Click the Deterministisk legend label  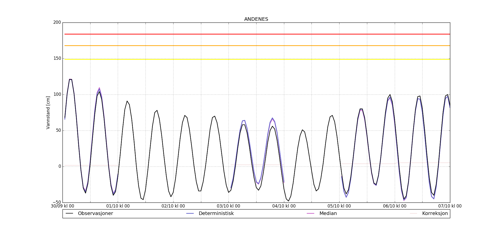click(216, 213)
